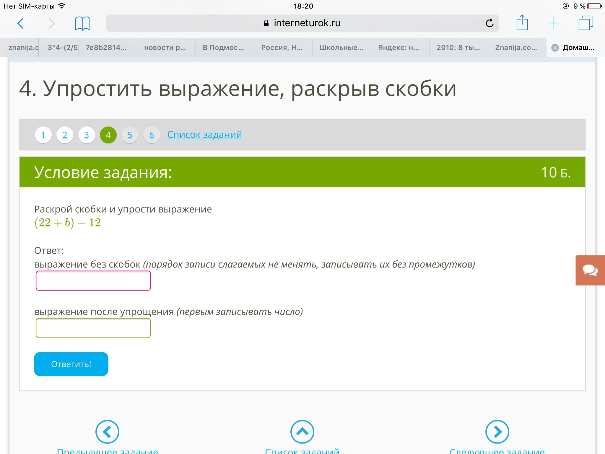Go to previous task arrow circle
Screen dimensions: 605x454
click(107, 432)
